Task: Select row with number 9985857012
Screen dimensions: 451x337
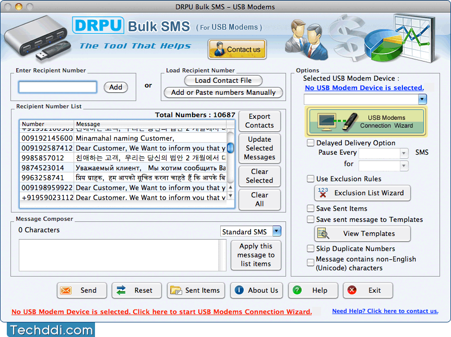Action: click(x=123, y=158)
